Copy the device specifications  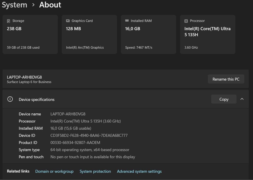[x=224, y=99]
